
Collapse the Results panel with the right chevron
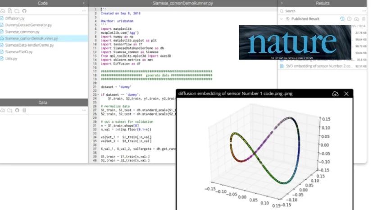pos(282,3)
